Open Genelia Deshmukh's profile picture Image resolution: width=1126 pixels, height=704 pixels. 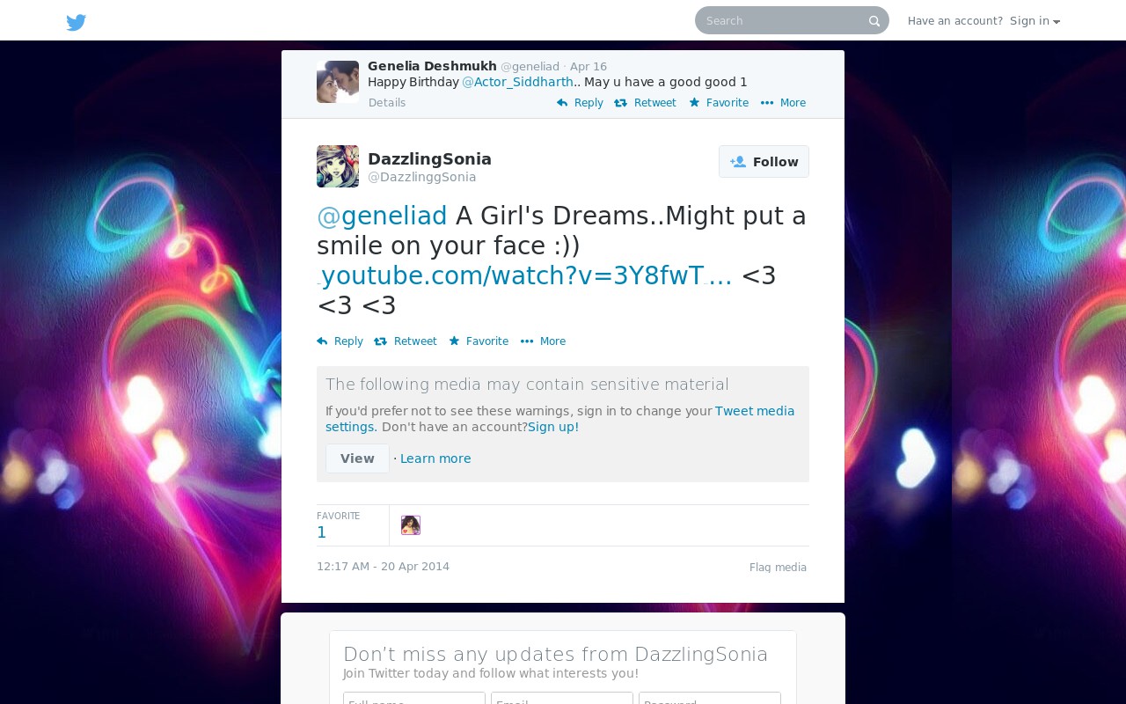338,82
